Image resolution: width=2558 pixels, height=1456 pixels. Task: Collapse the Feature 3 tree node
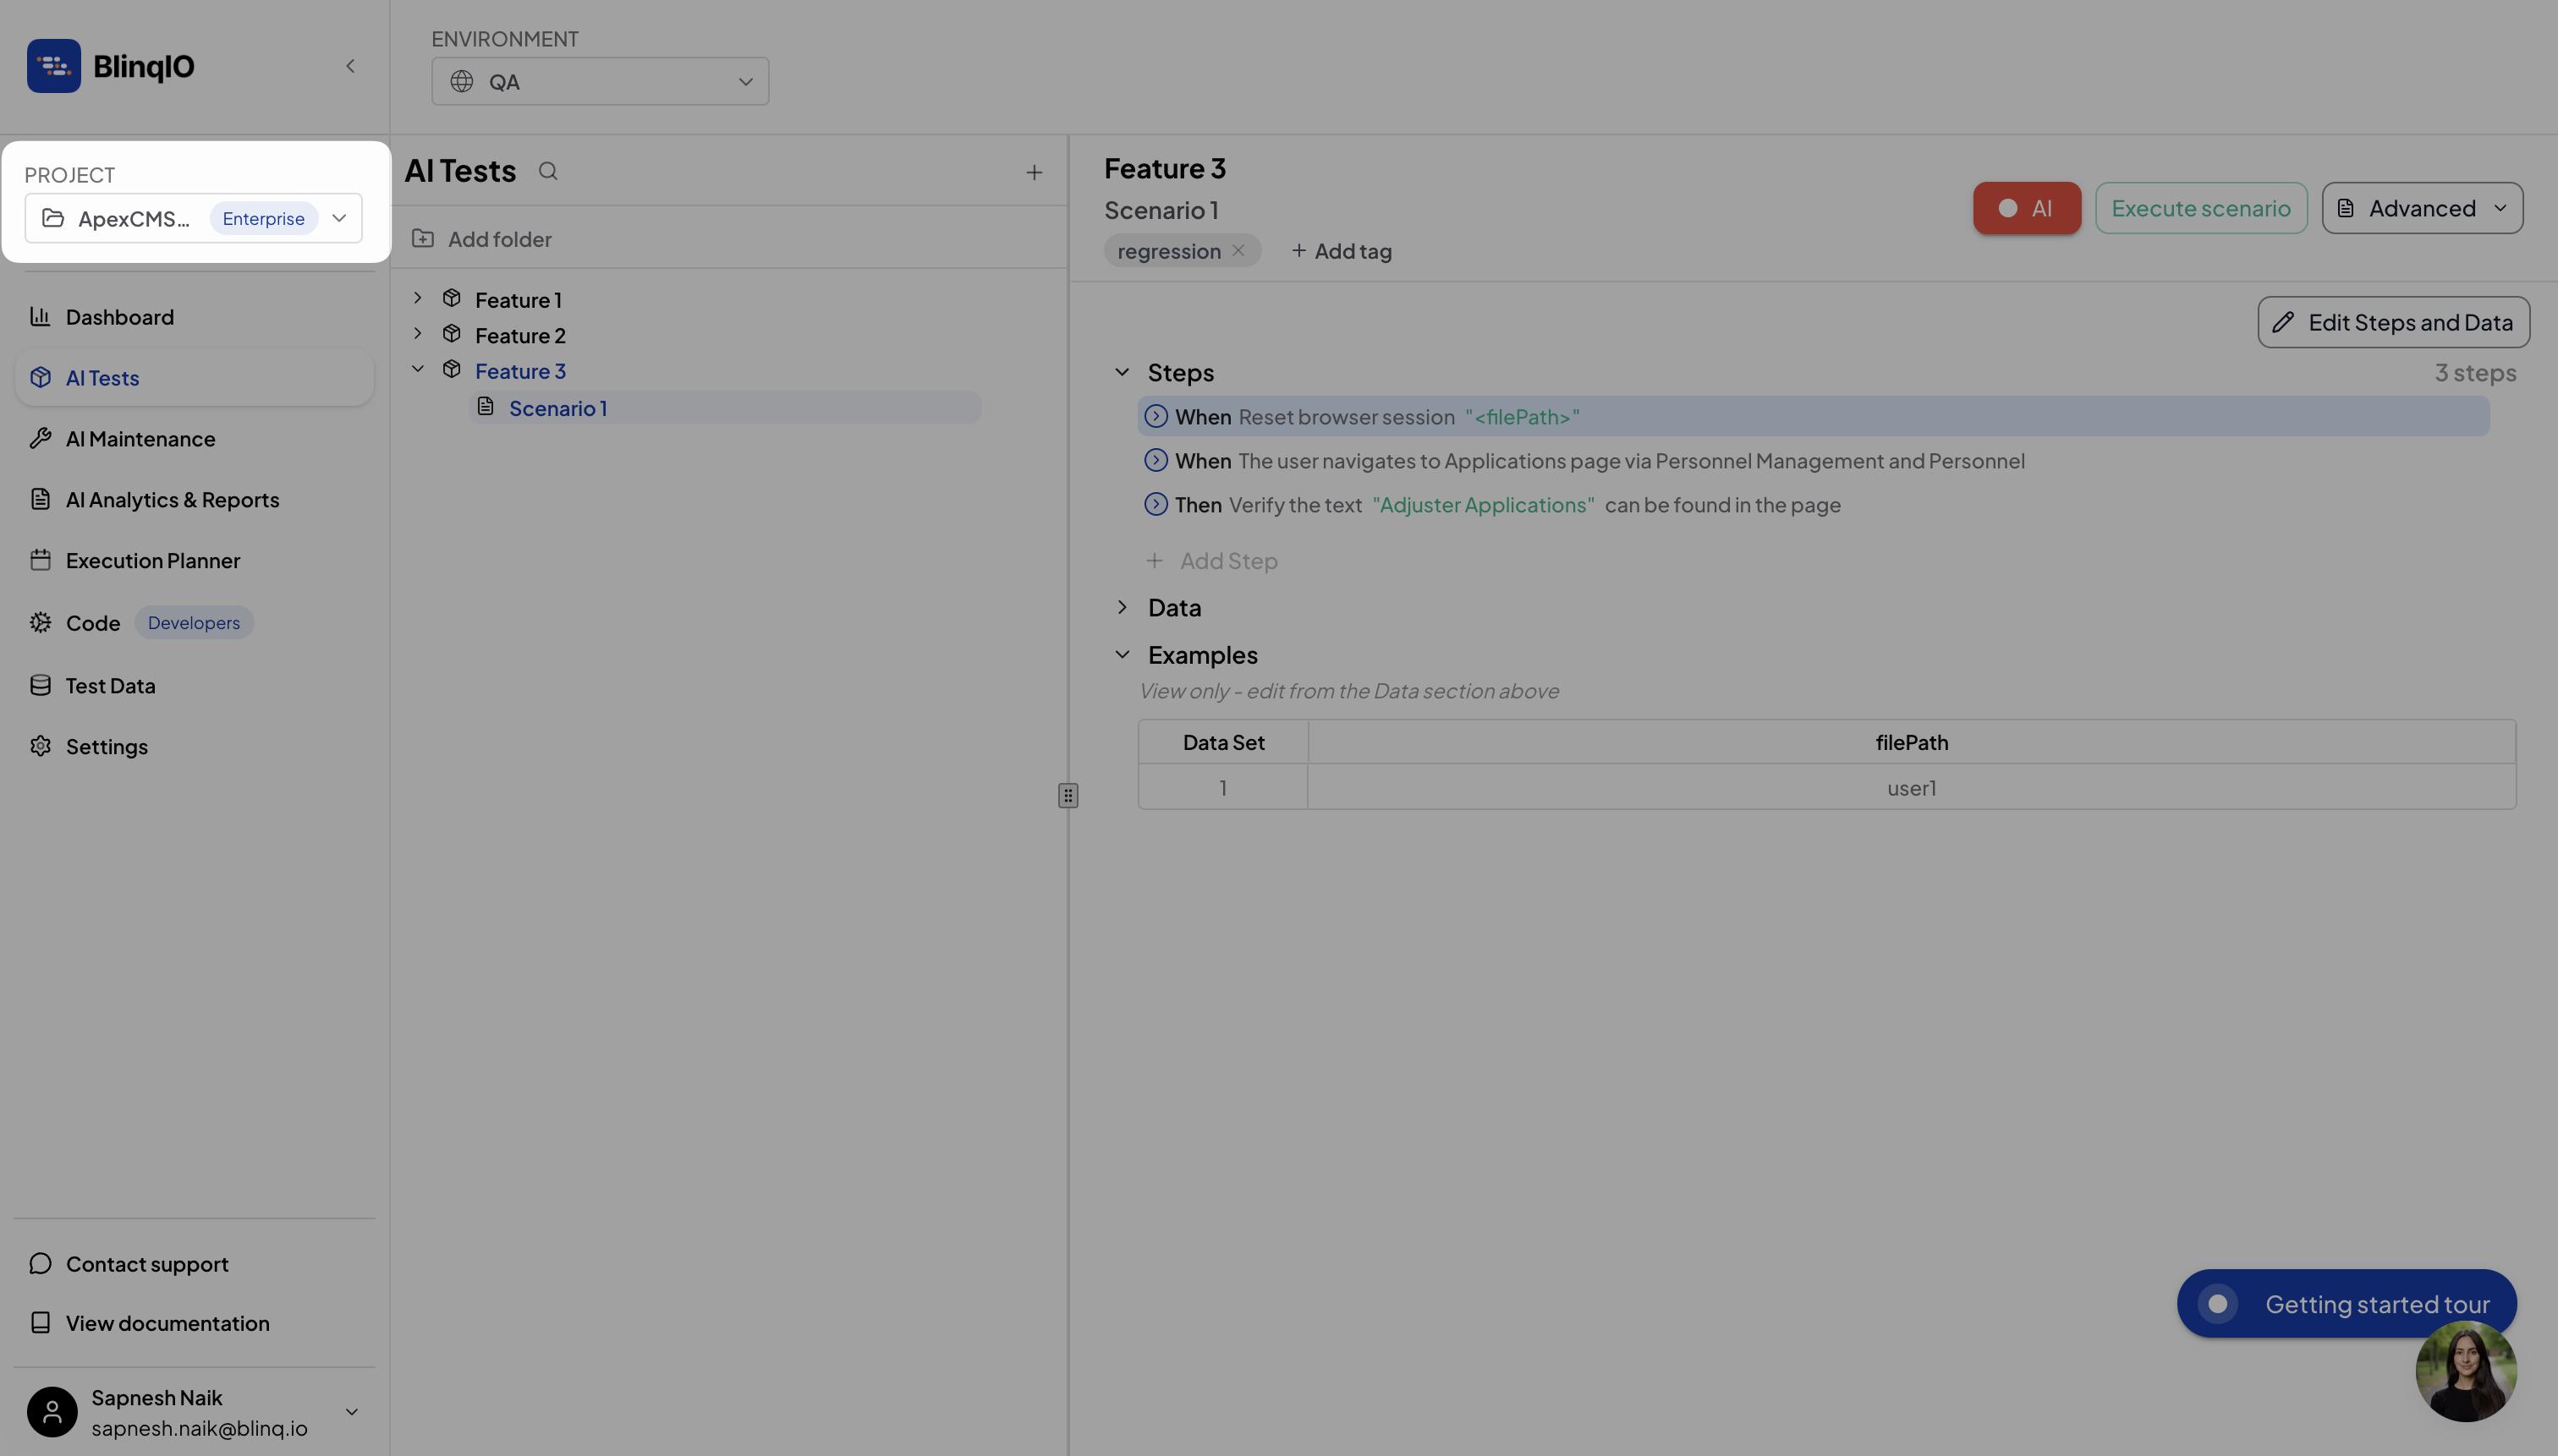coord(418,369)
